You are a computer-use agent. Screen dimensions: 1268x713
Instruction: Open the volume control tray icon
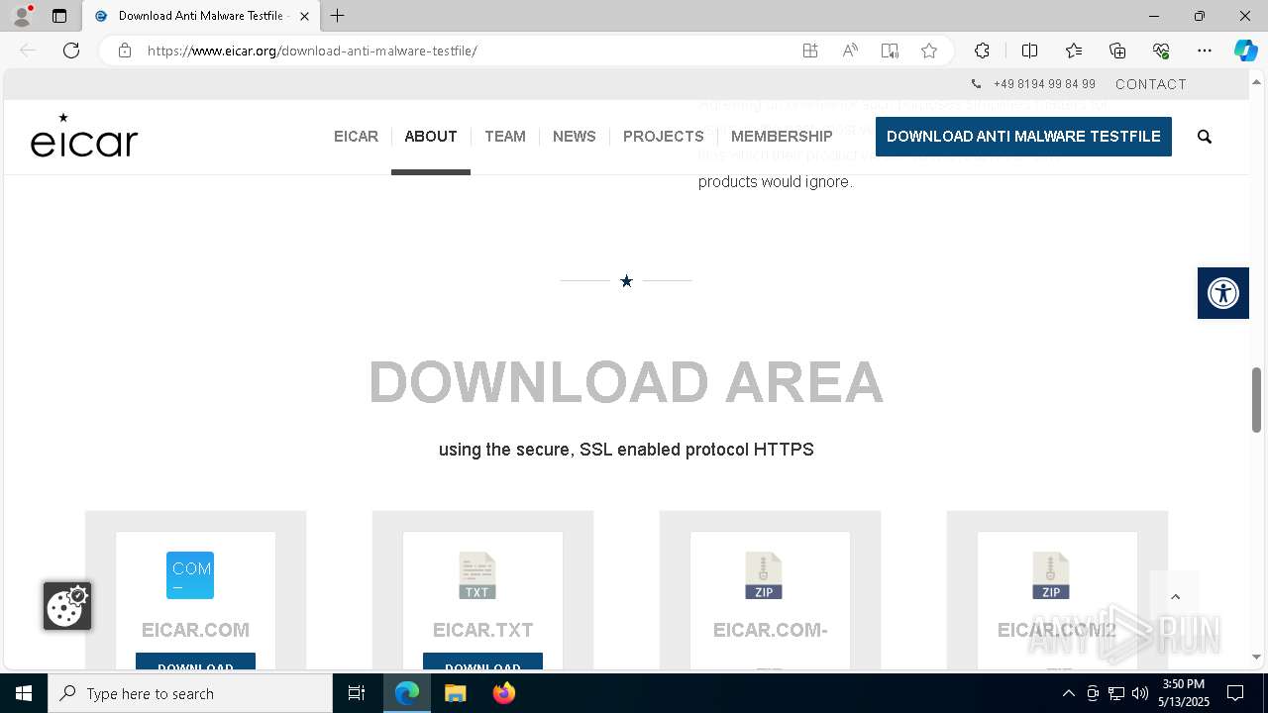(1140, 693)
